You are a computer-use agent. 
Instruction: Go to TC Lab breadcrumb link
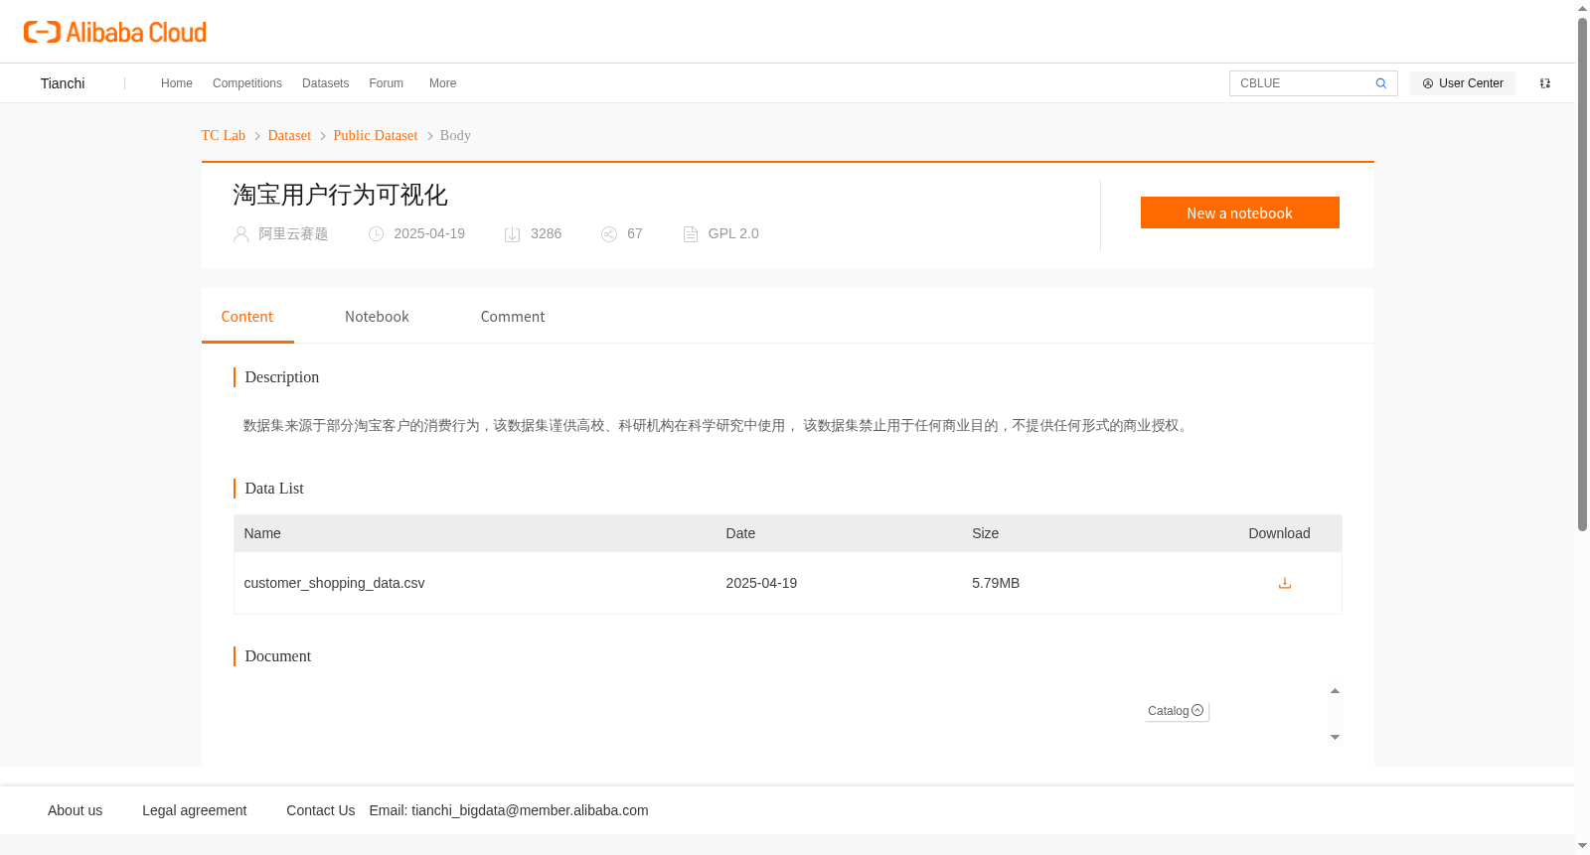(x=223, y=135)
